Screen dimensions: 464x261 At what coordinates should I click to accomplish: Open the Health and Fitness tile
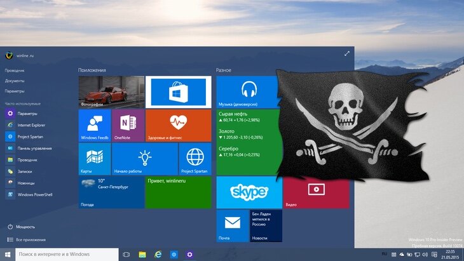pos(179,125)
